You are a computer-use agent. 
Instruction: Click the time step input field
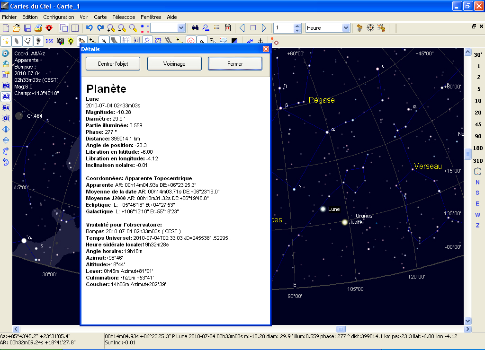pyautogui.click(x=284, y=28)
